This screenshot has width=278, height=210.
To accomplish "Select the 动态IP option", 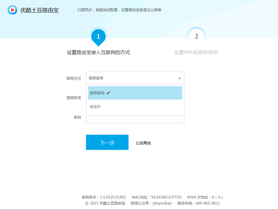I will point(135,107).
